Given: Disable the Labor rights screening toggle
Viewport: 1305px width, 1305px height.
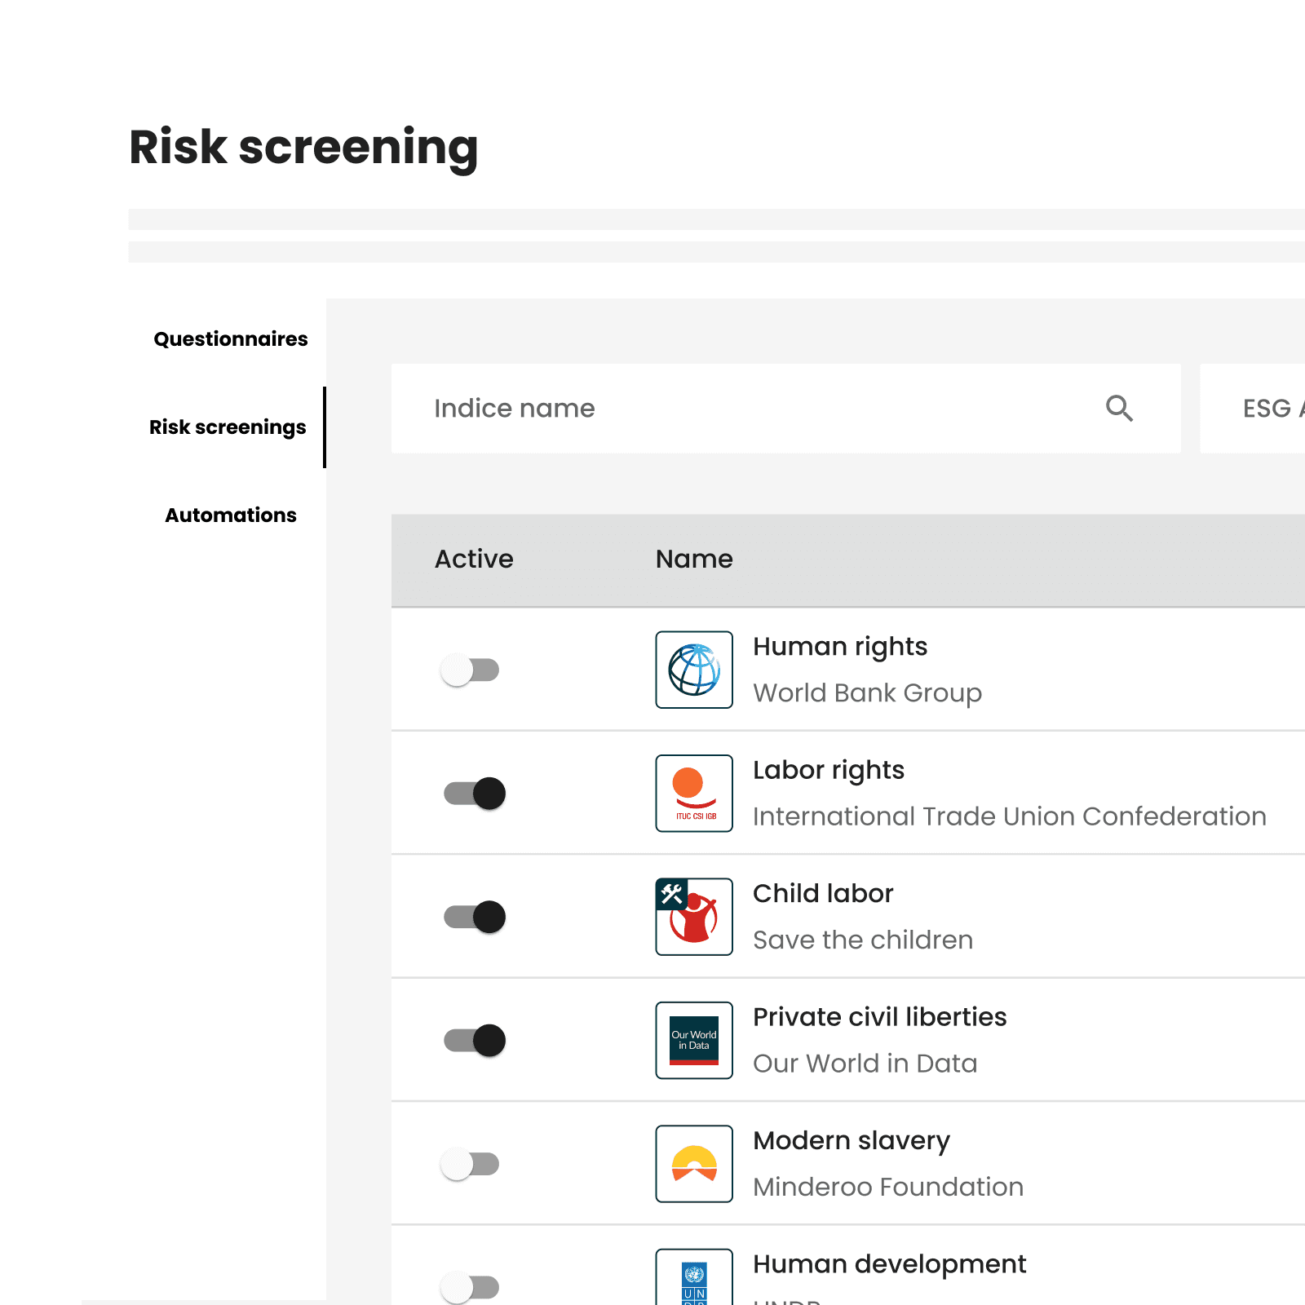Looking at the screenshot, I should coord(471,794).
